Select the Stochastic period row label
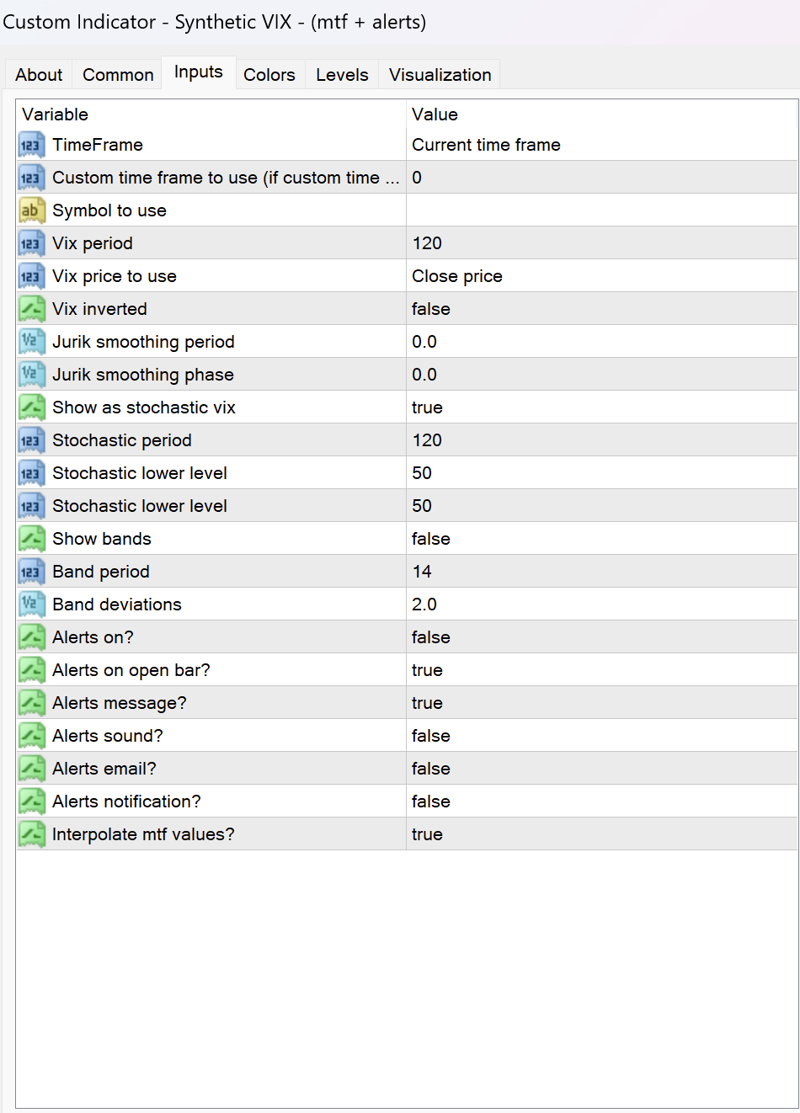The height and width of the screenshot is (1113, 800). 122,440
